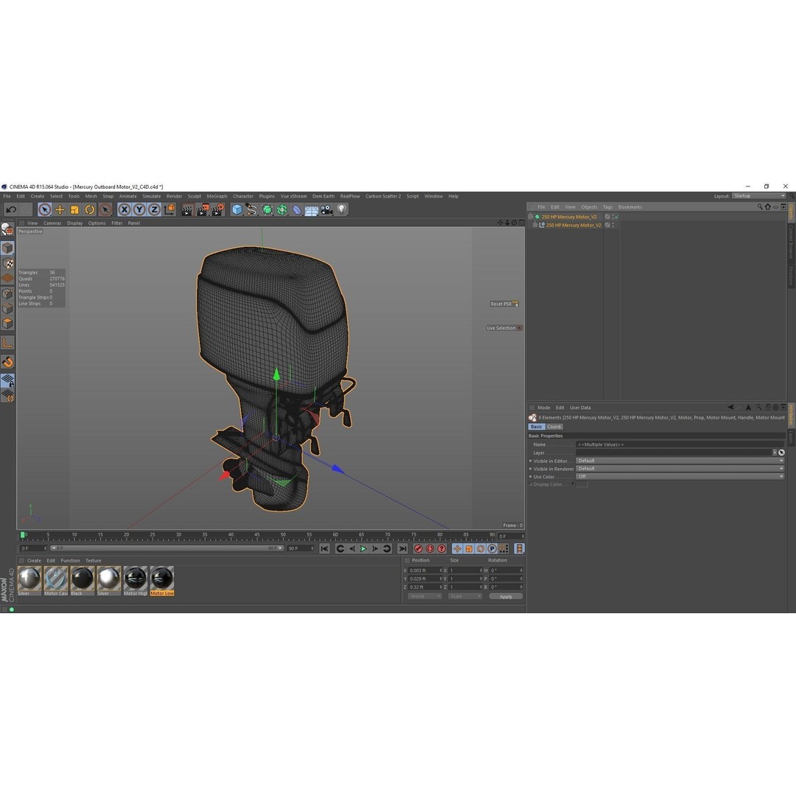This screenshot has height=796, width=796.
Task: Click the Axis L-shaped tool icon
Action: pos(7,343)
